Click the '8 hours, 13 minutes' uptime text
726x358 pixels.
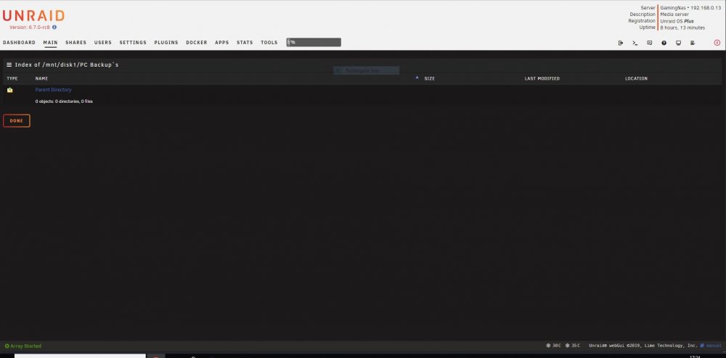[x=682, y=28]
